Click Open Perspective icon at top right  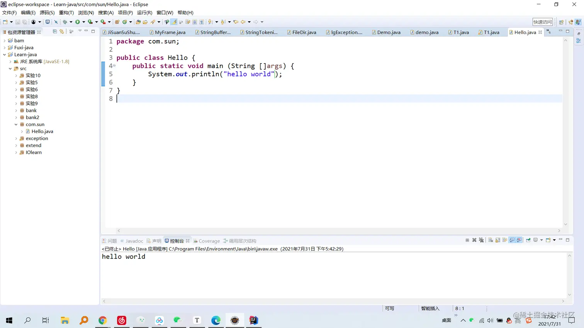[561, 22]
